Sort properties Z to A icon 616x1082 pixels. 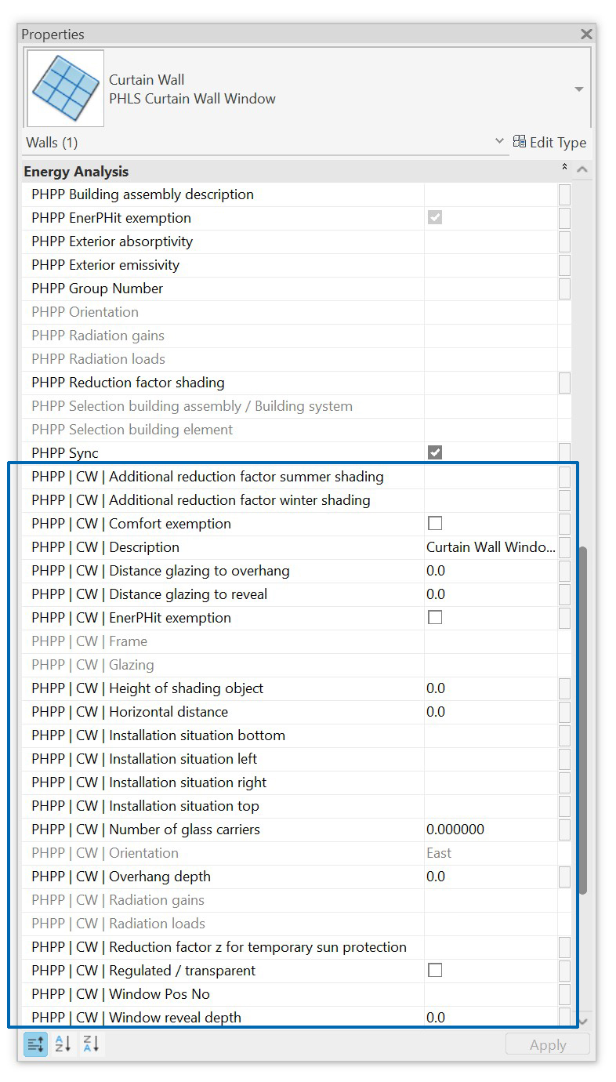(x=91, y=1044)
